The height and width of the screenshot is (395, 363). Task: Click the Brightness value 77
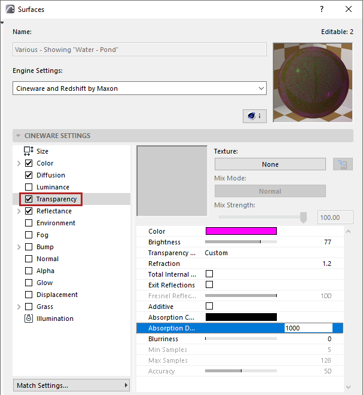[x=328, y=242]
